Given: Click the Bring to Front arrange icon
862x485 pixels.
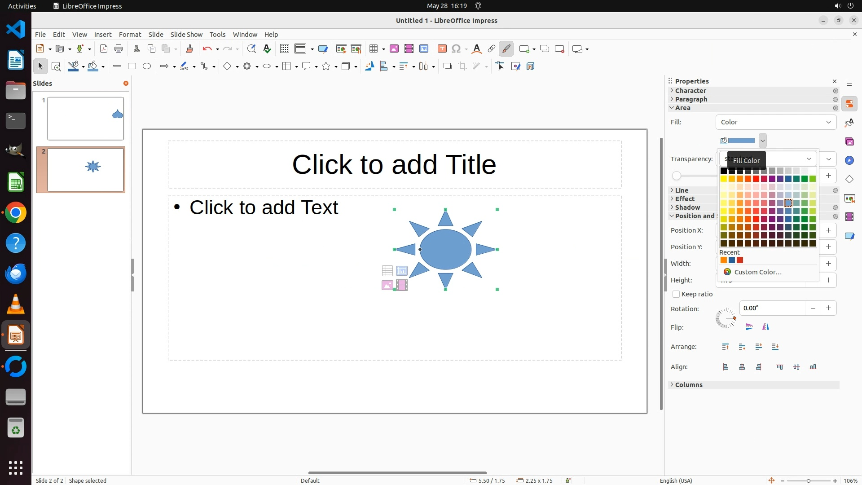Looking at the screenshot, I should tap(726, 347).
